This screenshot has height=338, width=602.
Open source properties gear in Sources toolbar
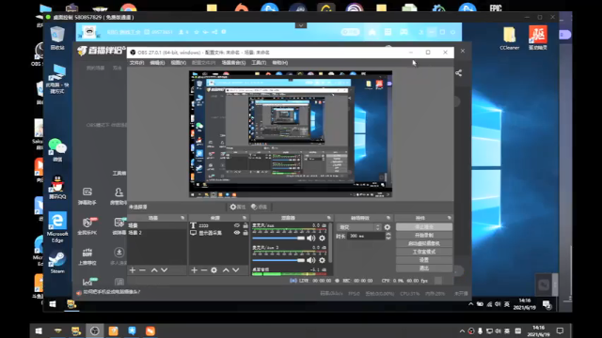(x=214, y=270)
